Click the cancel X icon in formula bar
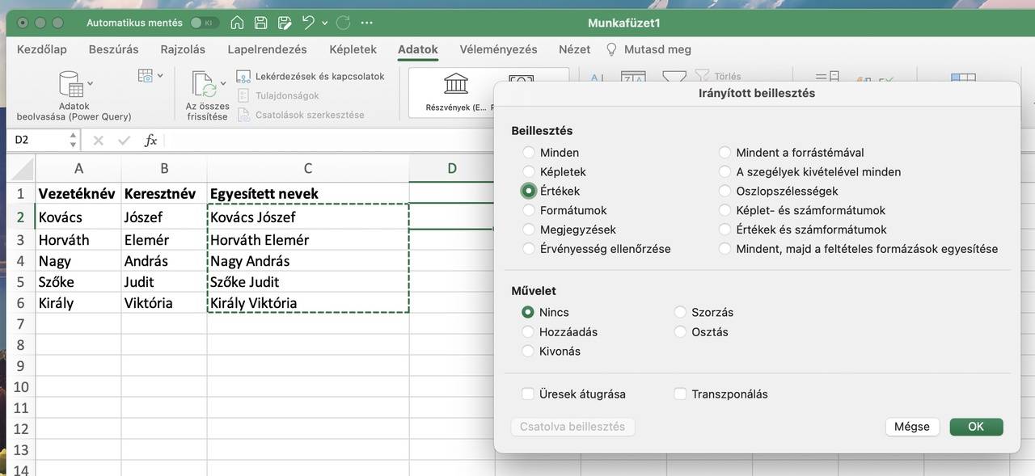Image resolution: width=1035 pixels, height=476 pixels. pyautogui.click(x=99, y=140)
